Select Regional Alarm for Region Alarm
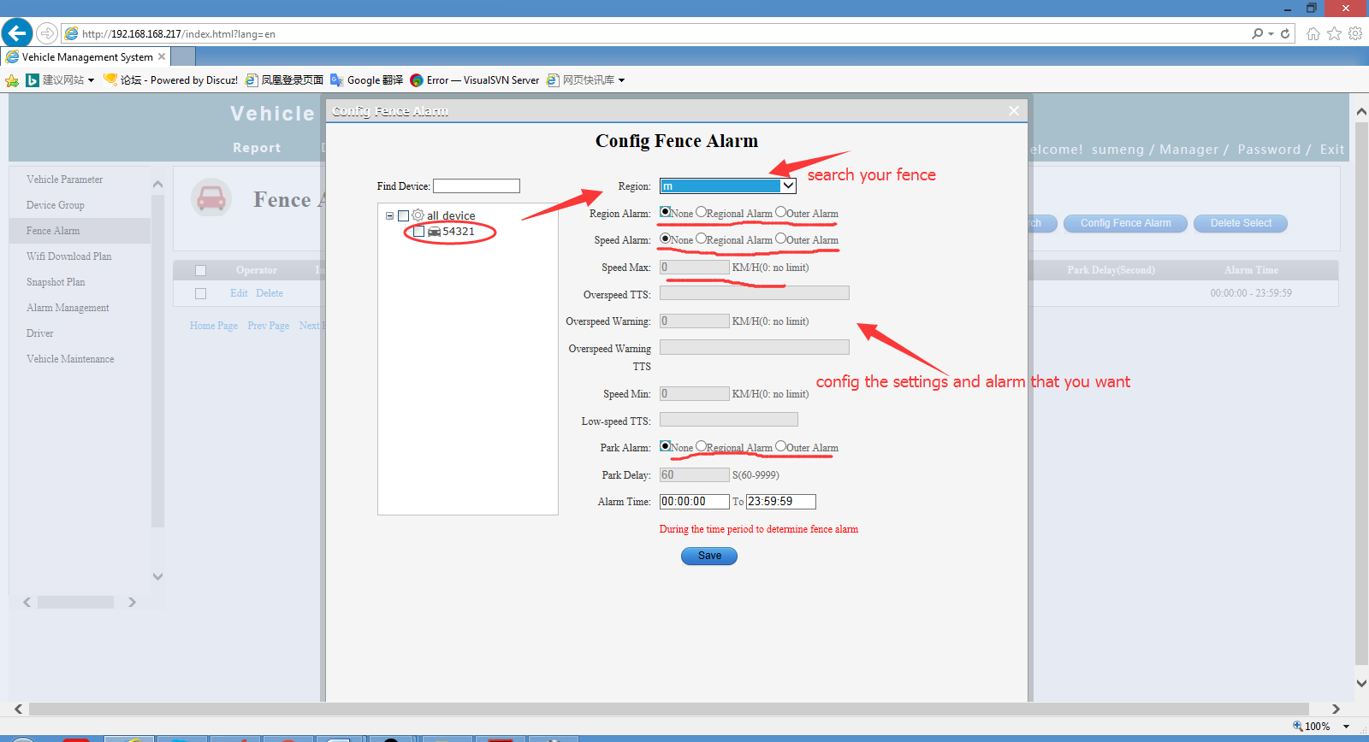 (x=702, y=212)
